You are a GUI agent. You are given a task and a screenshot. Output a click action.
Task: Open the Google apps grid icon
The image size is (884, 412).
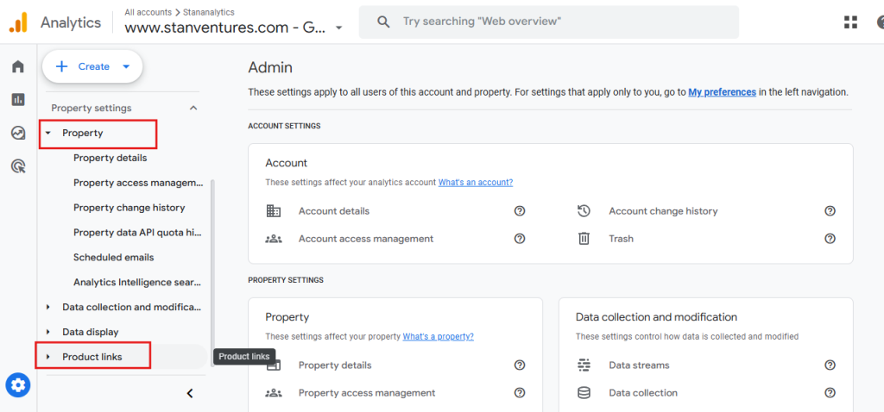click(x=850, y=22)
